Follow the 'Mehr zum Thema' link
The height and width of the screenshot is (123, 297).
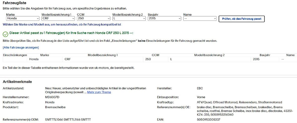point(99,92)
